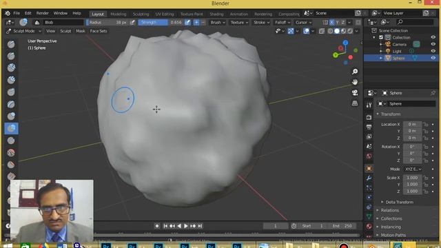Viewport: 441px width, 248px height.
Task: Toggle Z axis symmetry
Action: click(343, 23)
